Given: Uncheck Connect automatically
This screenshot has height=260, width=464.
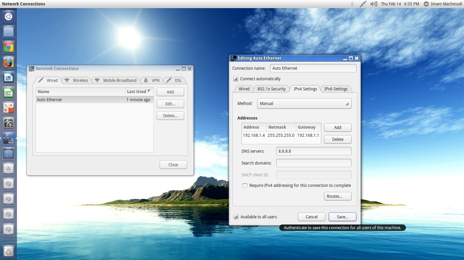Looking at the screenshot, I should pos(236,79).
